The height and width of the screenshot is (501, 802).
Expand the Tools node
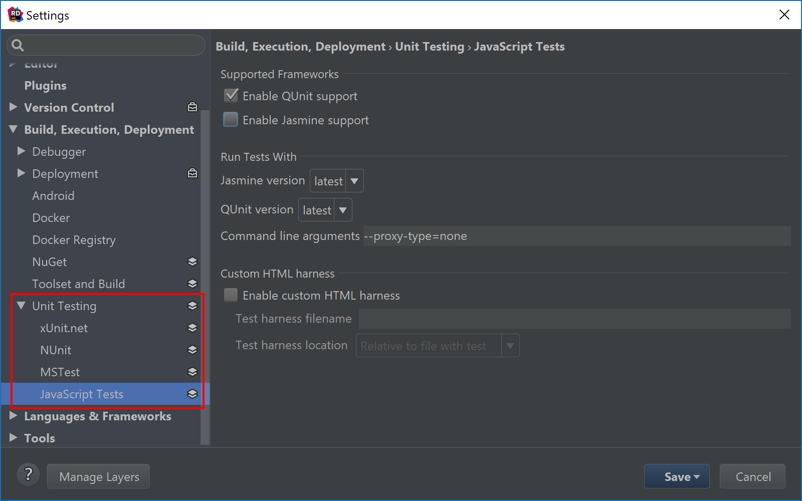[14, 438]
